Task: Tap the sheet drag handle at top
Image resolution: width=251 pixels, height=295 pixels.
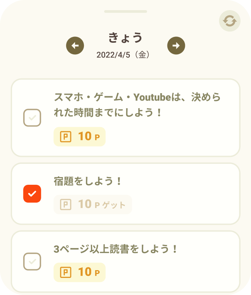Action: (125, 12)
